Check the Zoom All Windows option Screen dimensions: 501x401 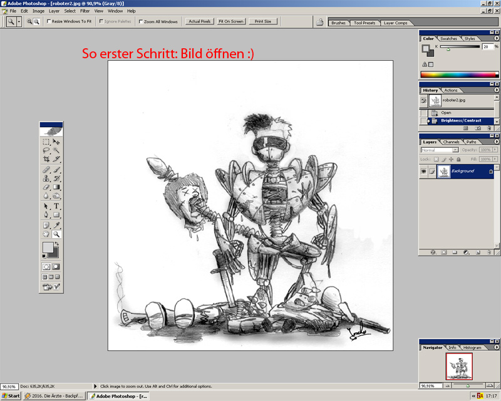pyautogui.click(x=140, y=21)
